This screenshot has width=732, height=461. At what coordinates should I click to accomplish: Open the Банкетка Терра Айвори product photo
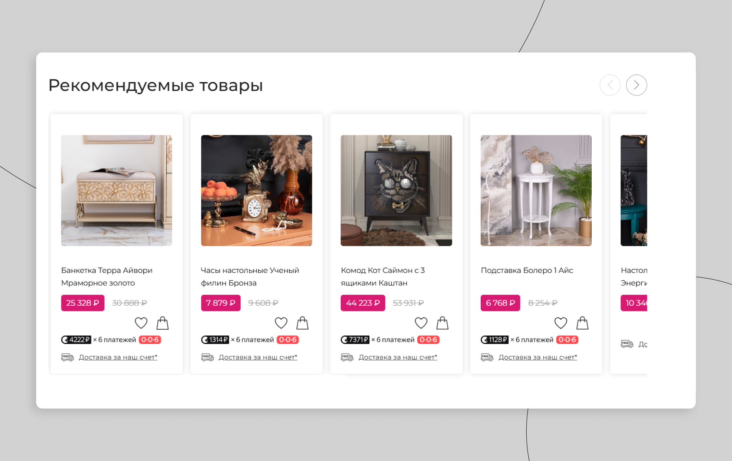tap(117, 190)
